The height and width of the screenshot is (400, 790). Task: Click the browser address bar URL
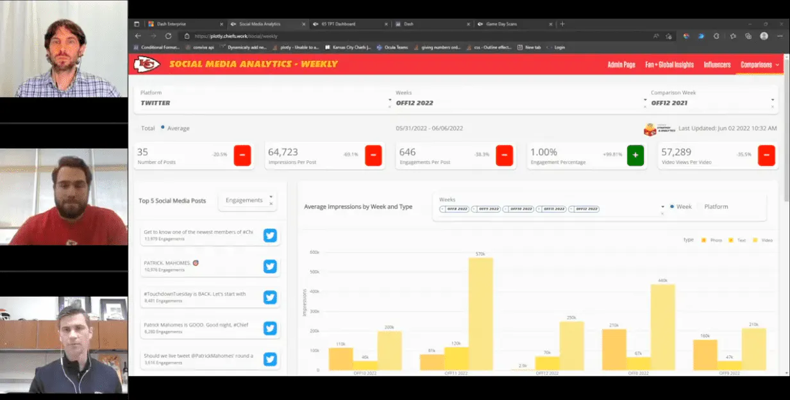point(236,36)
